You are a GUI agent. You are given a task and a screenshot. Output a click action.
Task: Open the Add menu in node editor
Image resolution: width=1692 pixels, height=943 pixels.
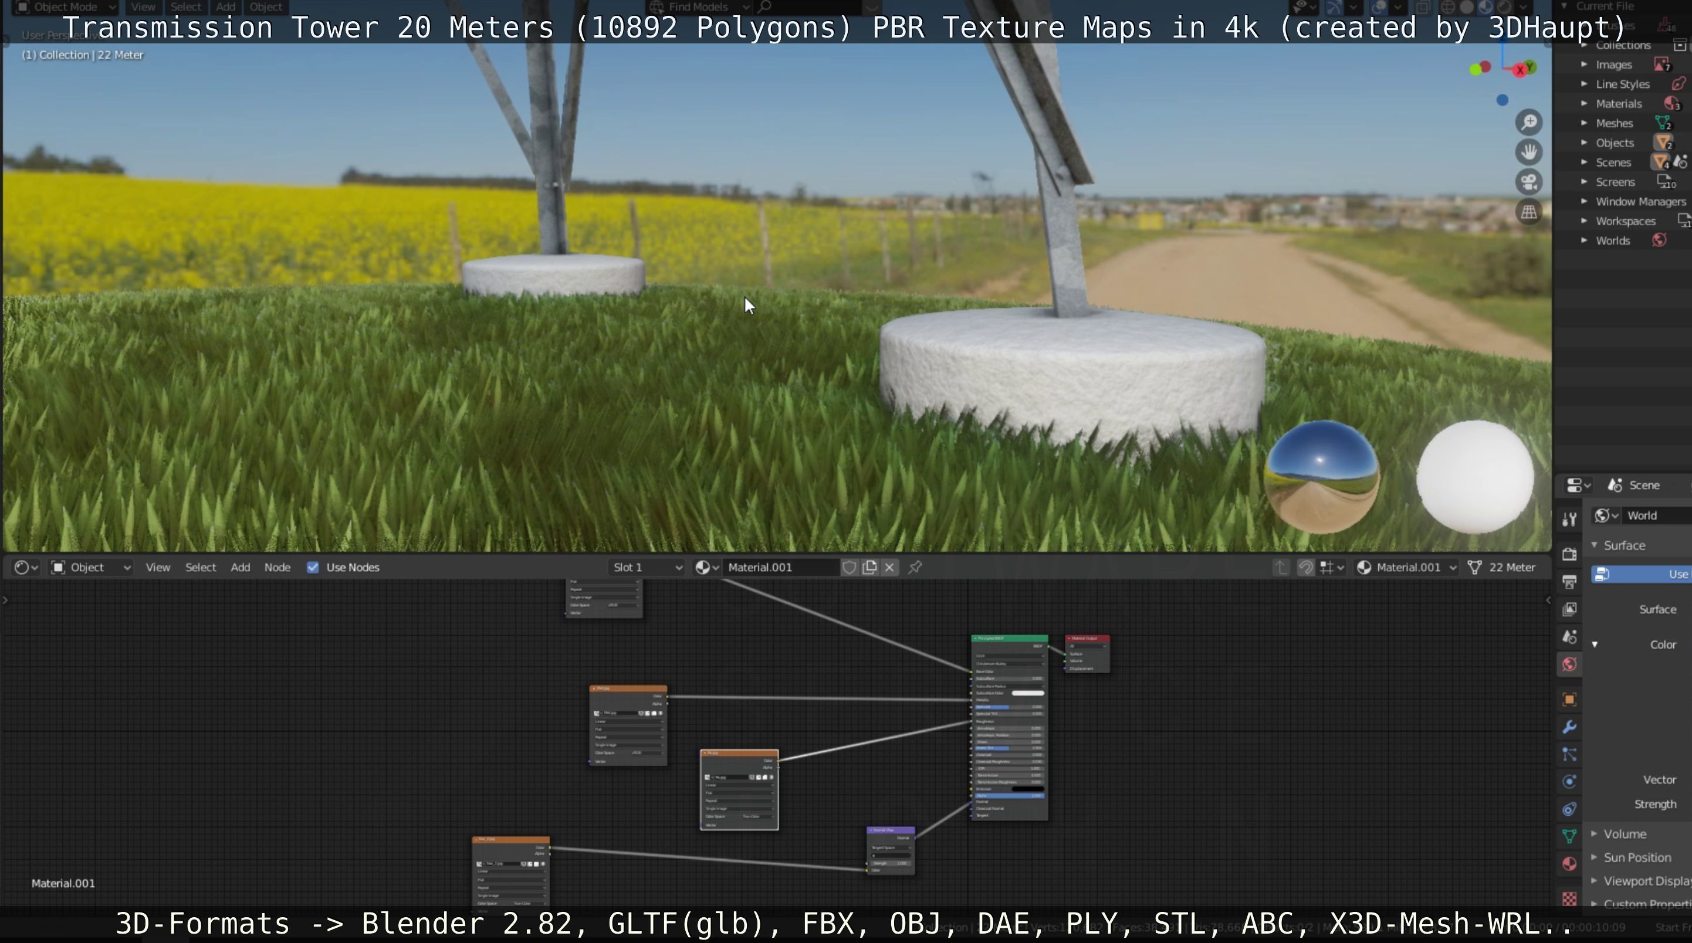click(240, 567)
